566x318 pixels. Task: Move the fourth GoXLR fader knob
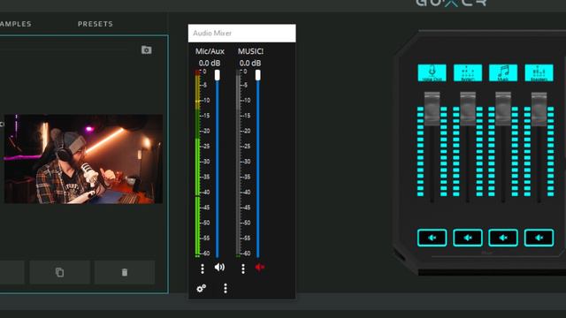point(539,109)
